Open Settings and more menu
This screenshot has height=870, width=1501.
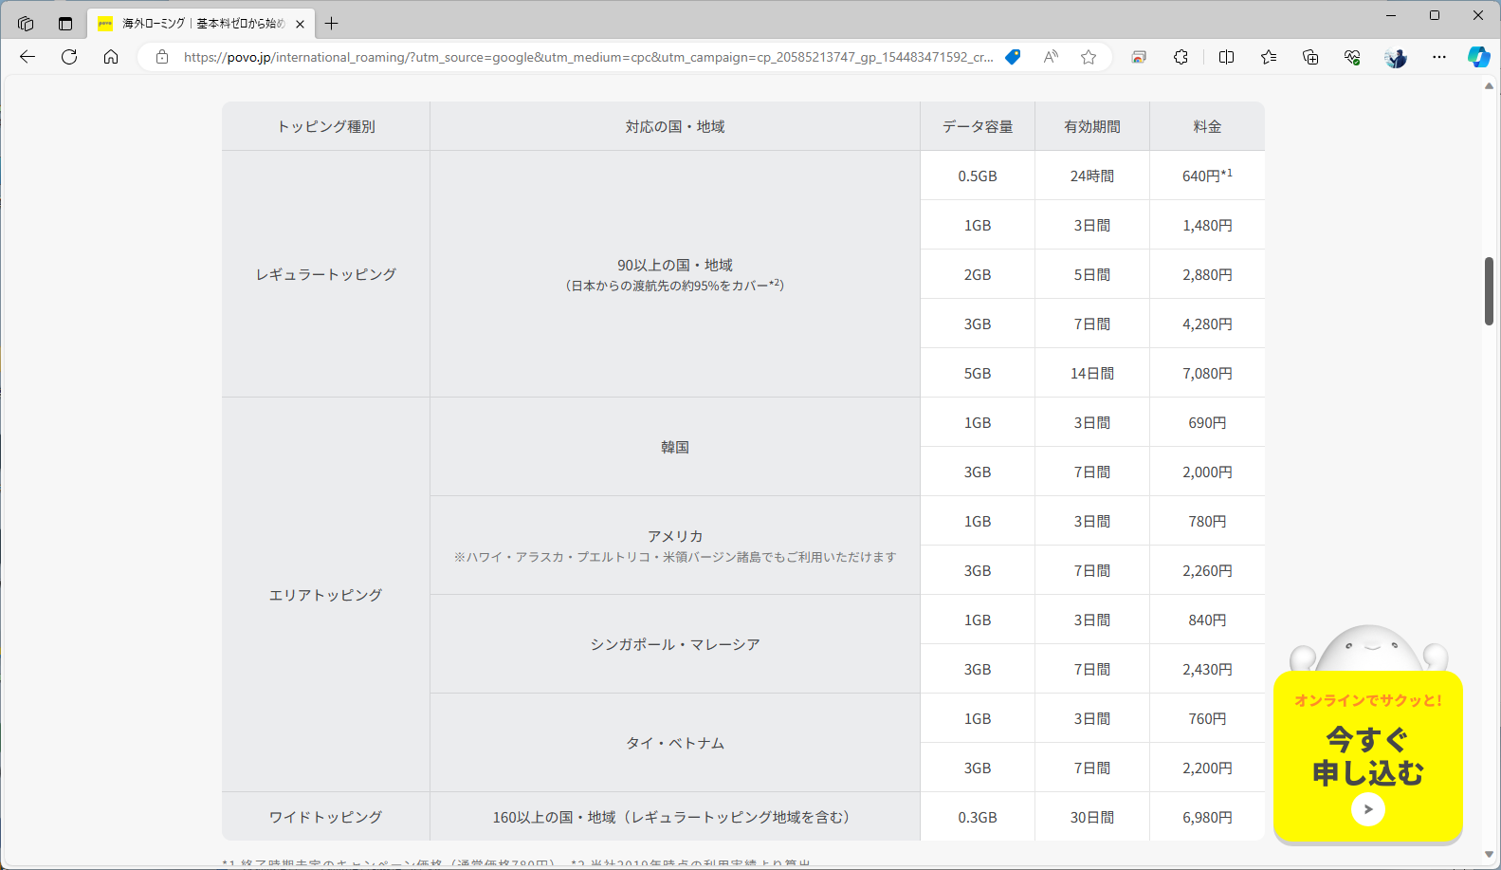click(x=1439, y=57)
